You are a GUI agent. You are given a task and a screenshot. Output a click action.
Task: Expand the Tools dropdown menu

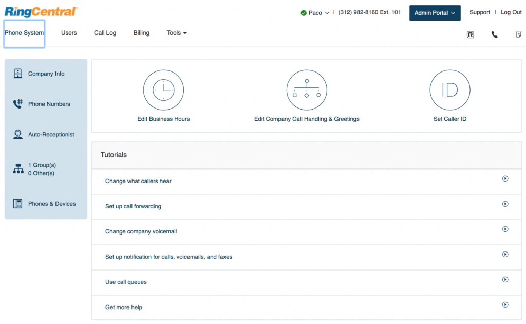tap(177, 33)
